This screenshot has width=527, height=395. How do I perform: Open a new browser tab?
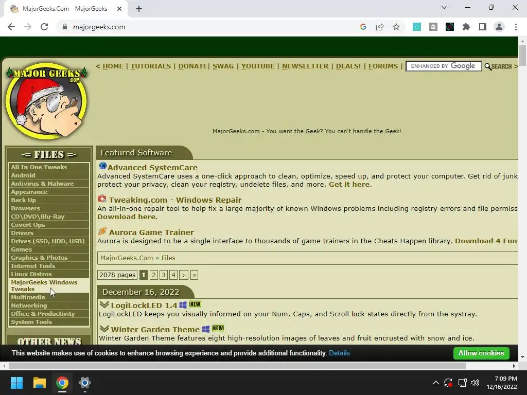139,9
